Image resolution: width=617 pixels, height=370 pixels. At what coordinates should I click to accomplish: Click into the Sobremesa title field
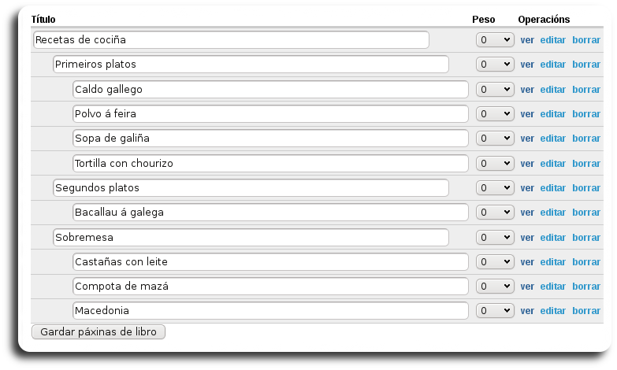[251, 237]
